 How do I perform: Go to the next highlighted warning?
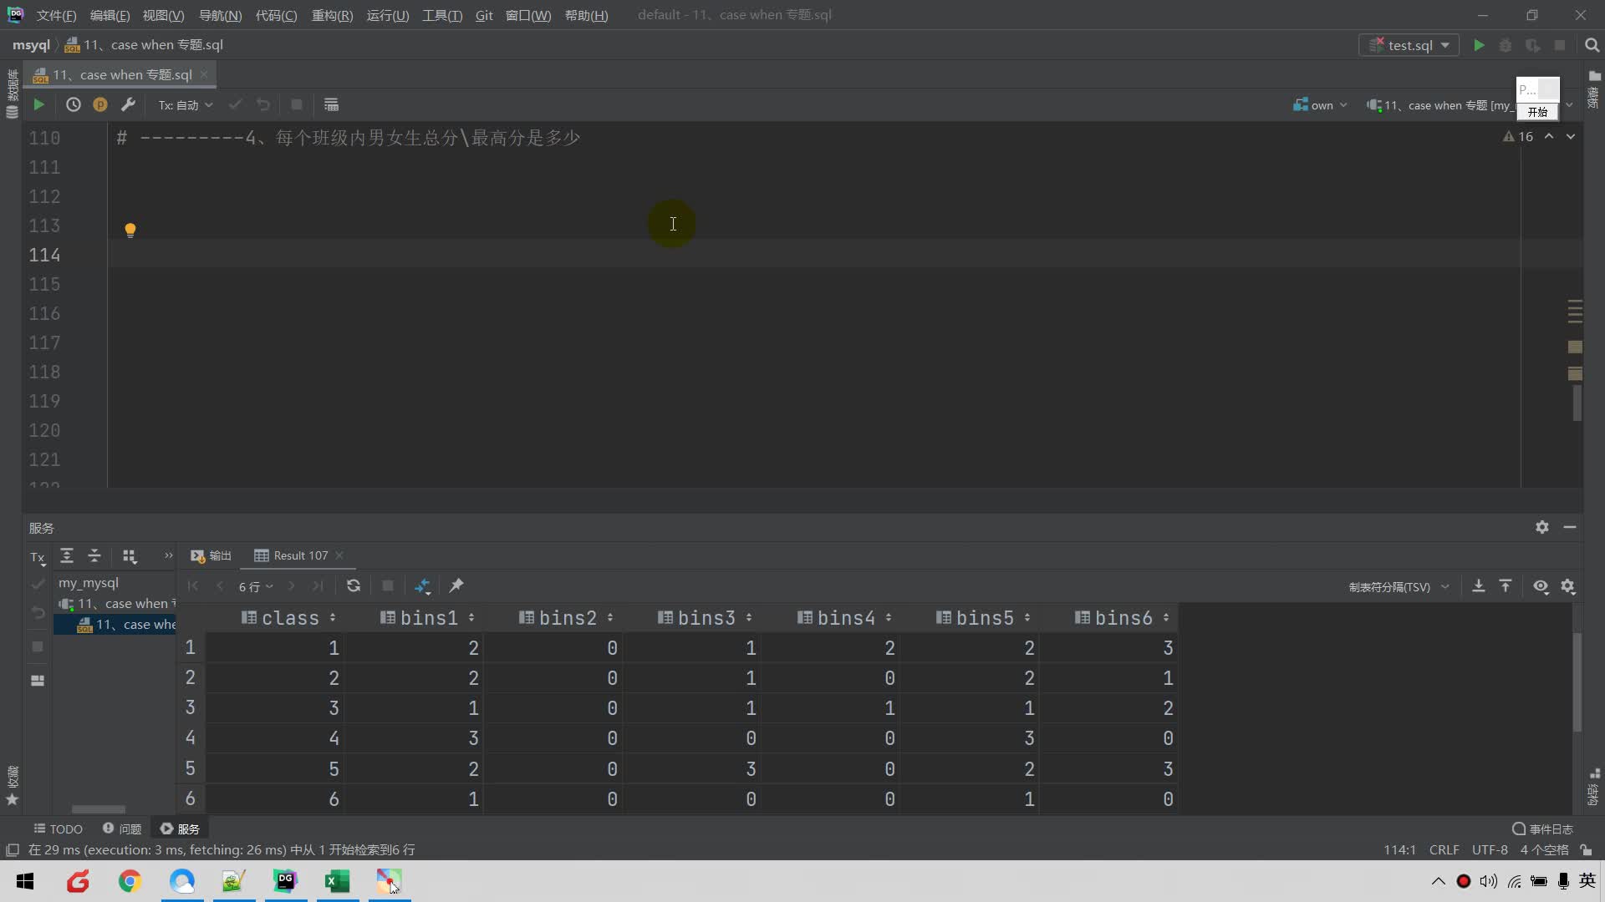pos(1571,136)
